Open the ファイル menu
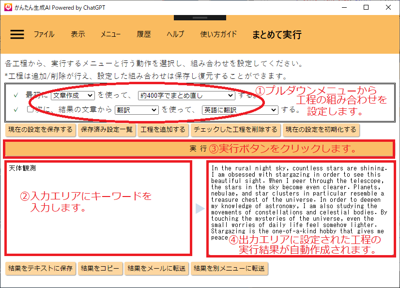This screenshot has width=400, height=288. tap(44, 34)
